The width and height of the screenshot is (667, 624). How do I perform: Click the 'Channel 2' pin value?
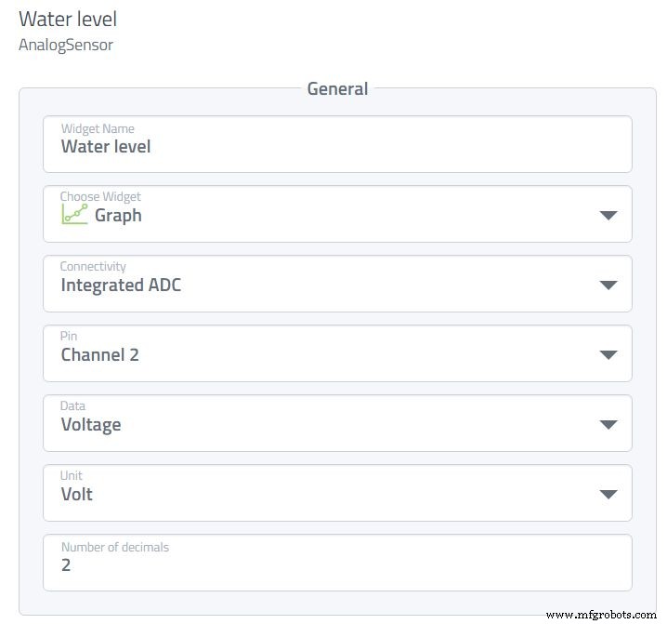[99, 355]
